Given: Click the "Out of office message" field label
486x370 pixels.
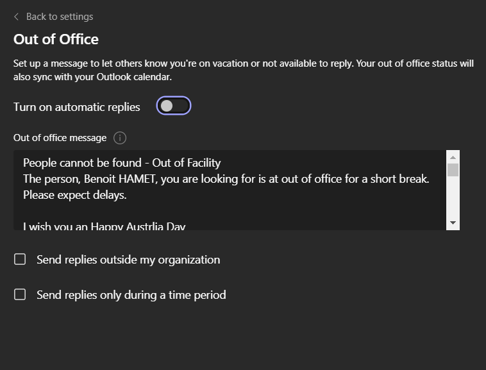Looking at the screenshot, I should [60, 138].
